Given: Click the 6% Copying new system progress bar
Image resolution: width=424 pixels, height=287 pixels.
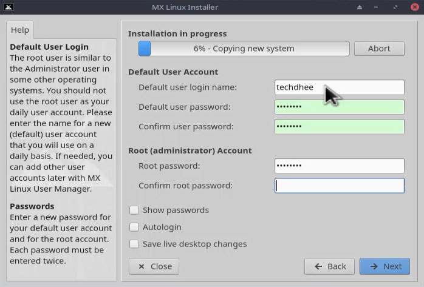Looking at the screenshot, I should [244, 49].
